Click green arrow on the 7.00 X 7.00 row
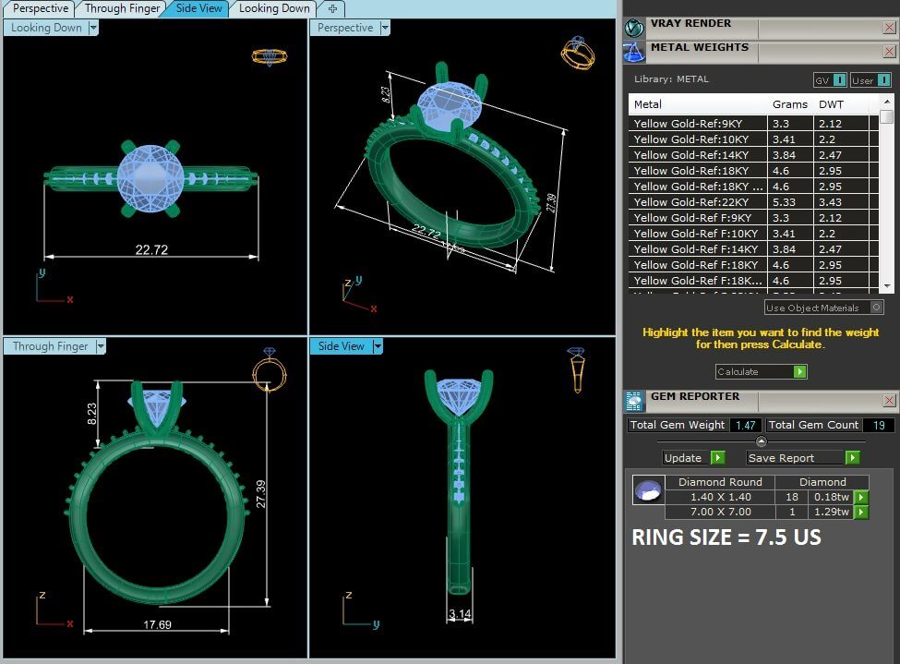Screen dimensions: 900x664 click(x=861, y=512)
